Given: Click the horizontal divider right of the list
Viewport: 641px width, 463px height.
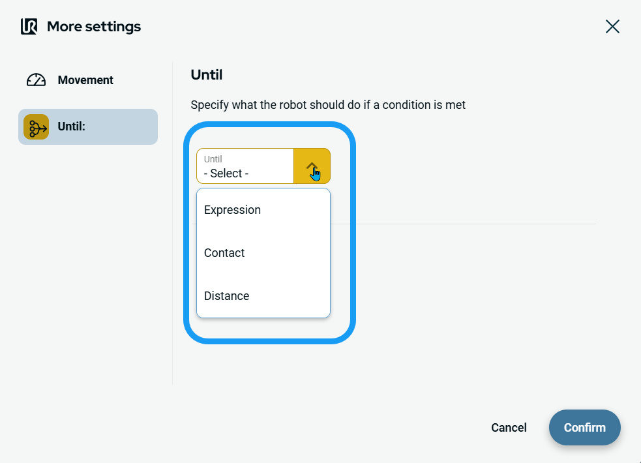Looking at the screenshot, I should 470,224.
